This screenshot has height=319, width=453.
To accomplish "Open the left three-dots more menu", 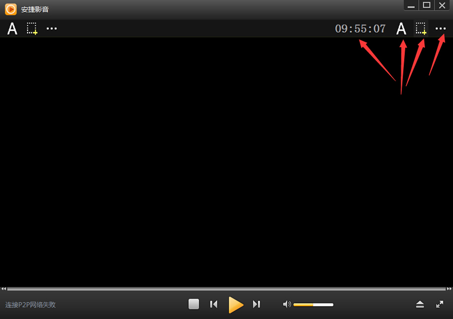I will [x=52, y=29].
